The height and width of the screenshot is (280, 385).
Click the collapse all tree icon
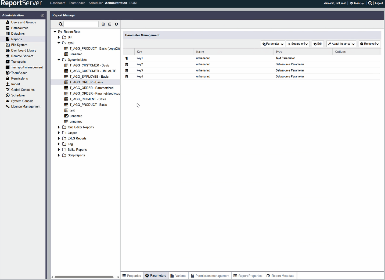pos(110,24)
